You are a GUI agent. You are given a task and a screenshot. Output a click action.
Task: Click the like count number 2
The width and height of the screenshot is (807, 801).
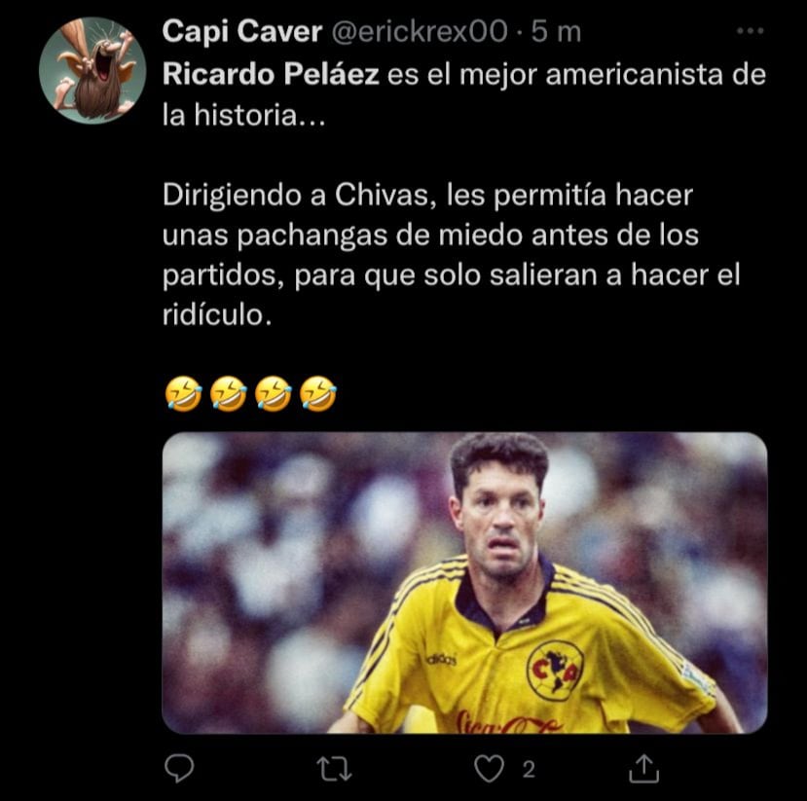[529, 770]
